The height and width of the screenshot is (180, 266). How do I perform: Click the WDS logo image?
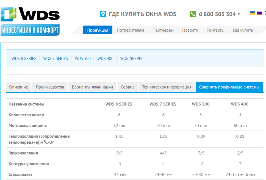pyautogui.click(x=30, y=14)
